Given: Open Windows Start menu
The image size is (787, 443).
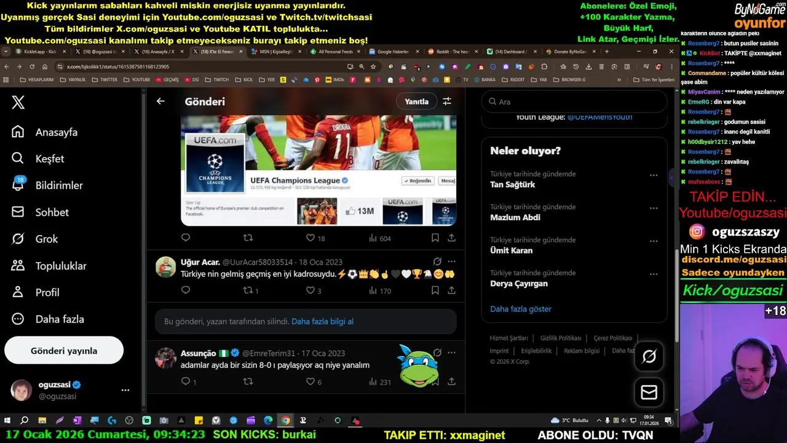Looking at the screenshot, I should pos(7,421).
